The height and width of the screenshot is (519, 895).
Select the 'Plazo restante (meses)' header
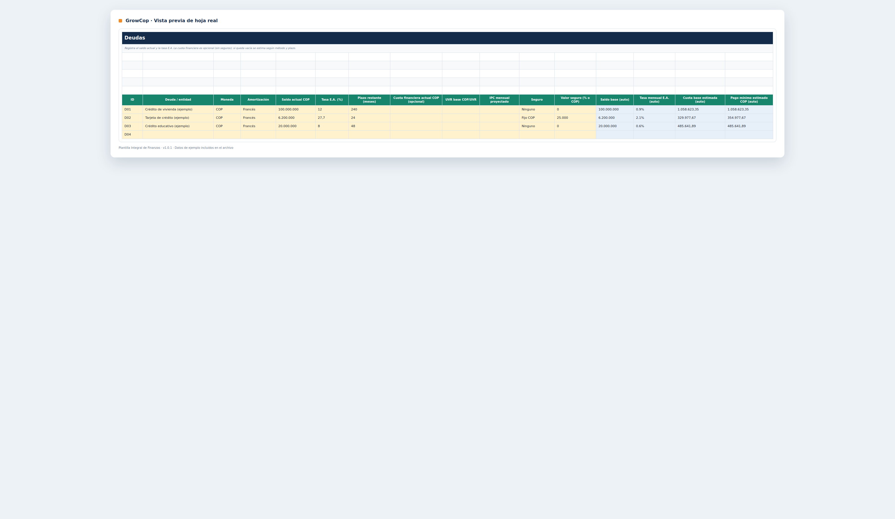(x=369, y=100)
